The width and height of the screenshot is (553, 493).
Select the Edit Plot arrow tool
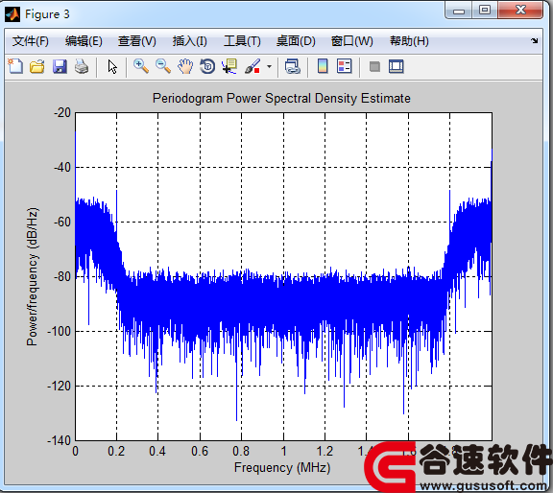tap(112, 66)
